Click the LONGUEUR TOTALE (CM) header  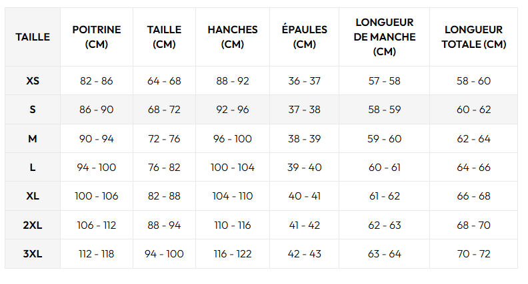pyautogui.click(x=473, y=37)
